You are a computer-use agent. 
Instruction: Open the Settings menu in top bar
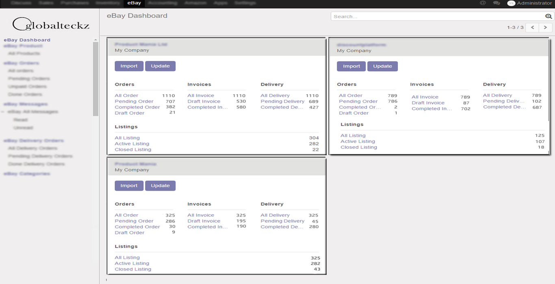[x=245, y=3]
